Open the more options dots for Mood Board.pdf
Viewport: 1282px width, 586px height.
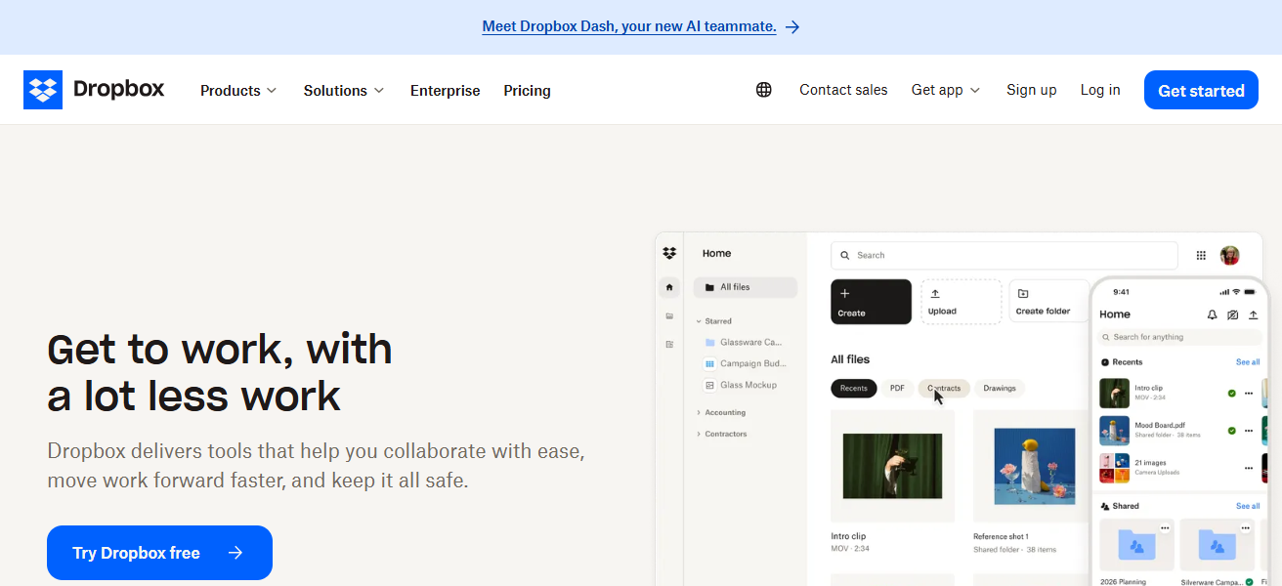pos(1249,431)
